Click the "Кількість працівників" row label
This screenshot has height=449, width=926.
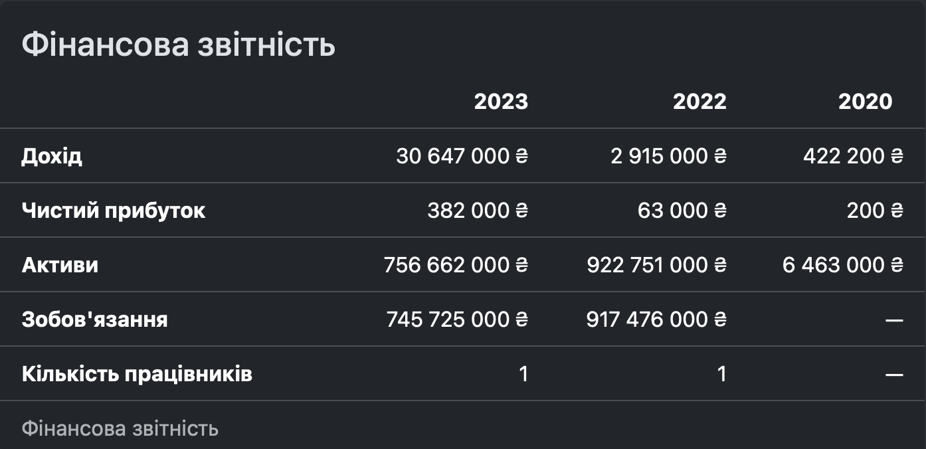click(x=137, y=374)
